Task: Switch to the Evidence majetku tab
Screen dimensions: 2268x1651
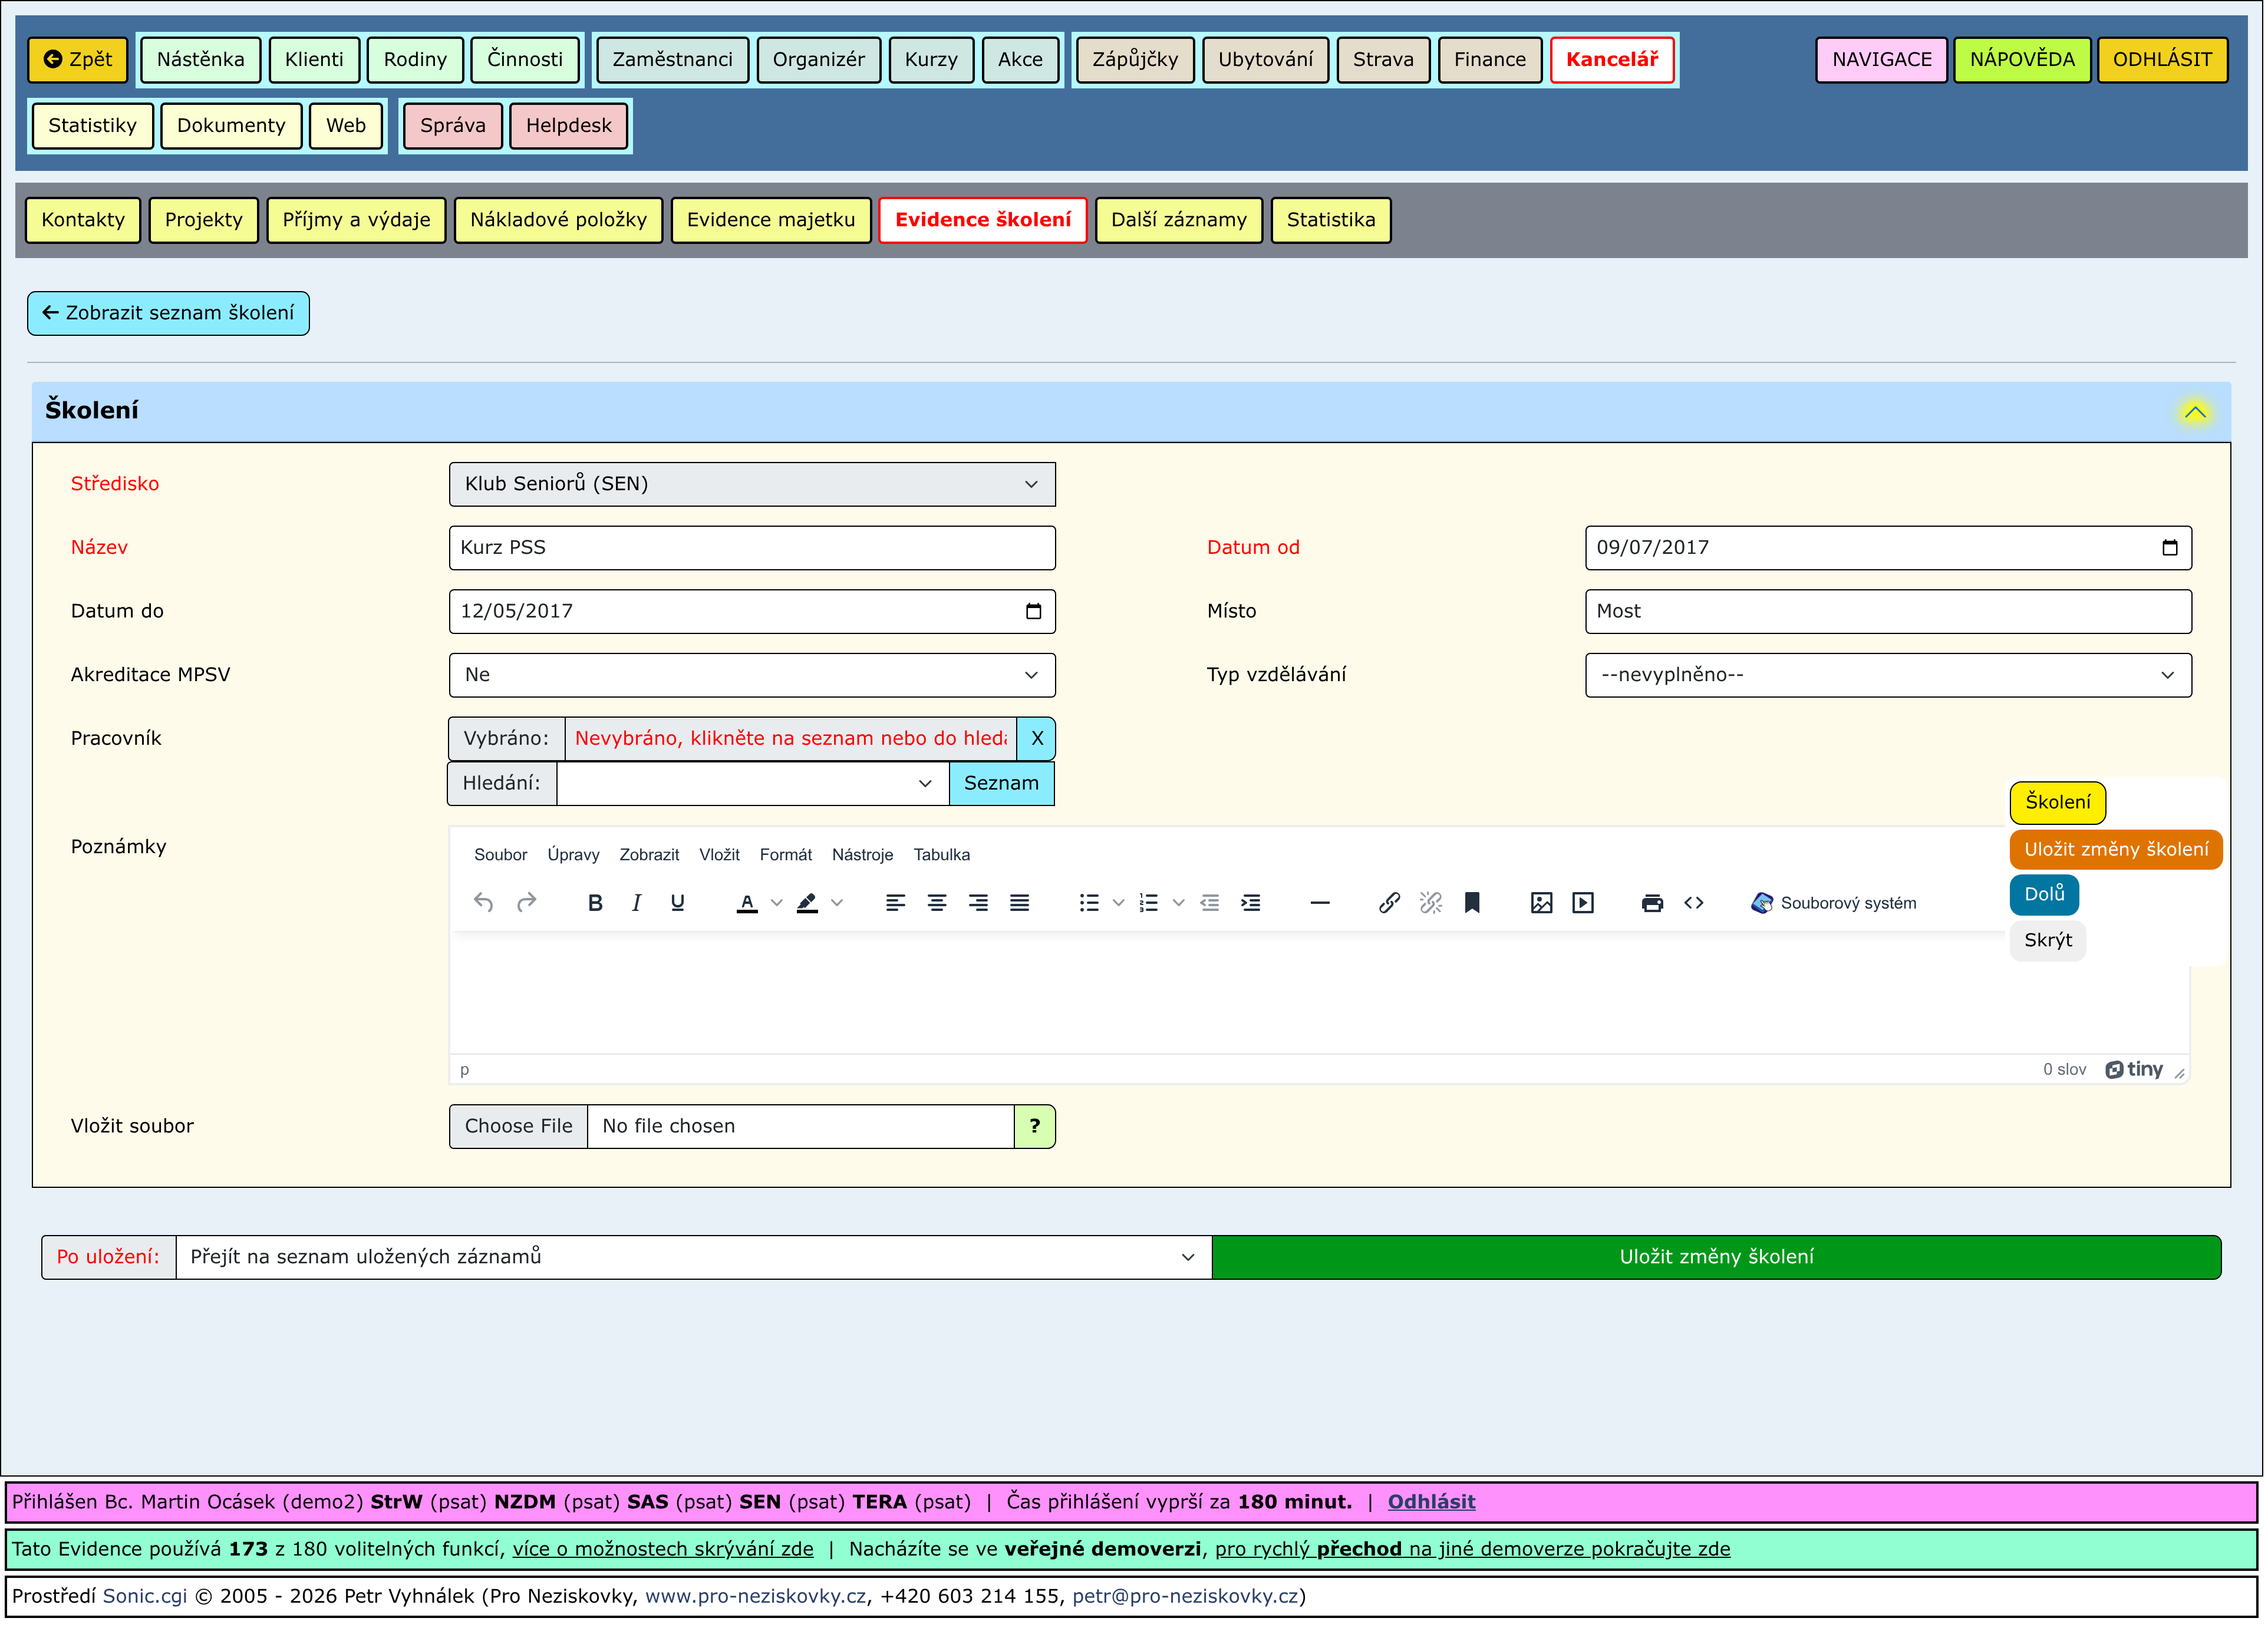Action: pyautogui.click(x=770, y=220)
